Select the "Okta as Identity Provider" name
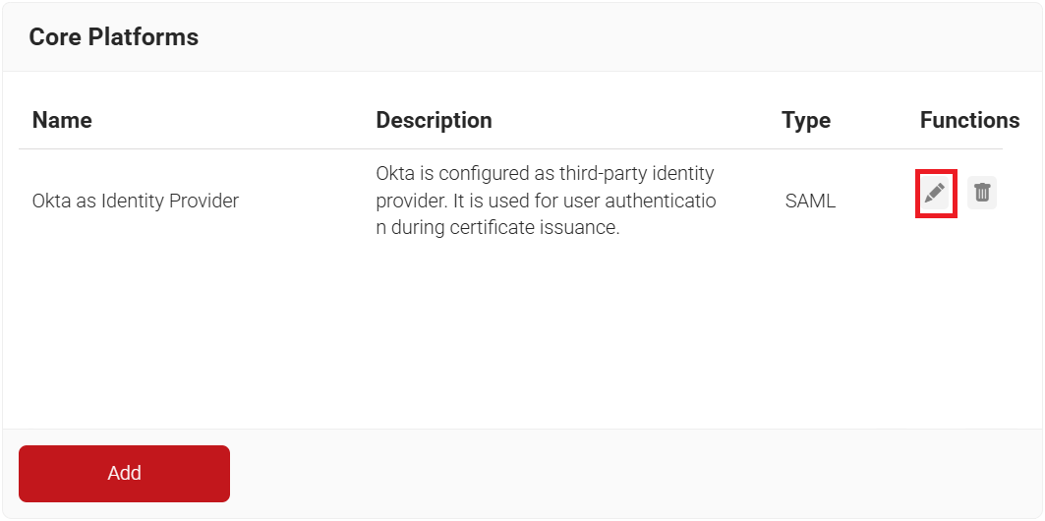This screenshot has width=1045, height=521. coord(136,202)
